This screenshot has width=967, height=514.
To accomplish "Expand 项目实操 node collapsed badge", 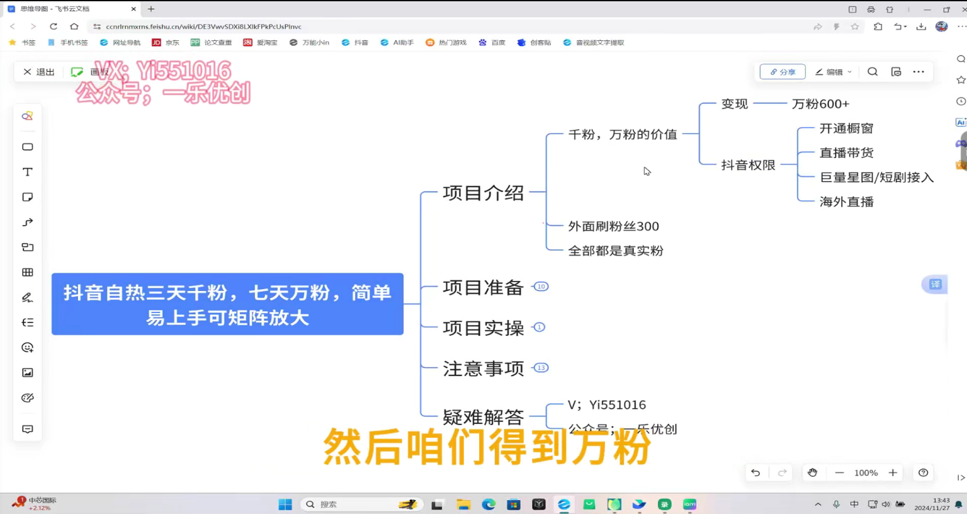I will coord(539,328).
